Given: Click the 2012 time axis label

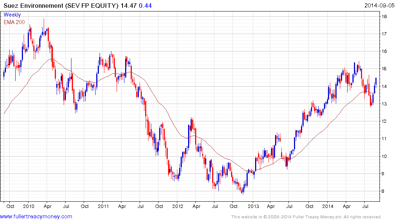Looking at the screenshot, I should 178,206.
